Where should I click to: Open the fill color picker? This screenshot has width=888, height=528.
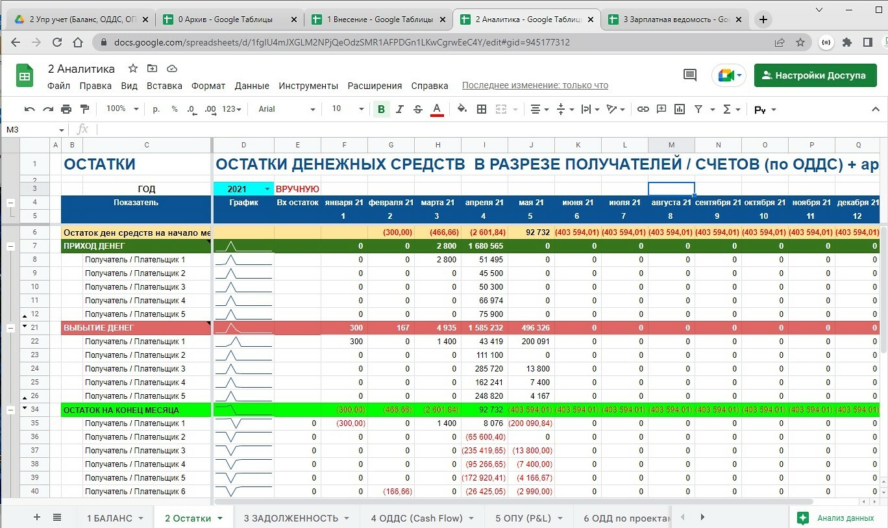coord(462,109)
